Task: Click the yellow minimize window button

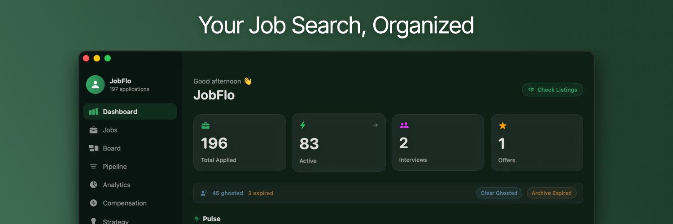Action: pyautogui.click(x=96, y=58)
